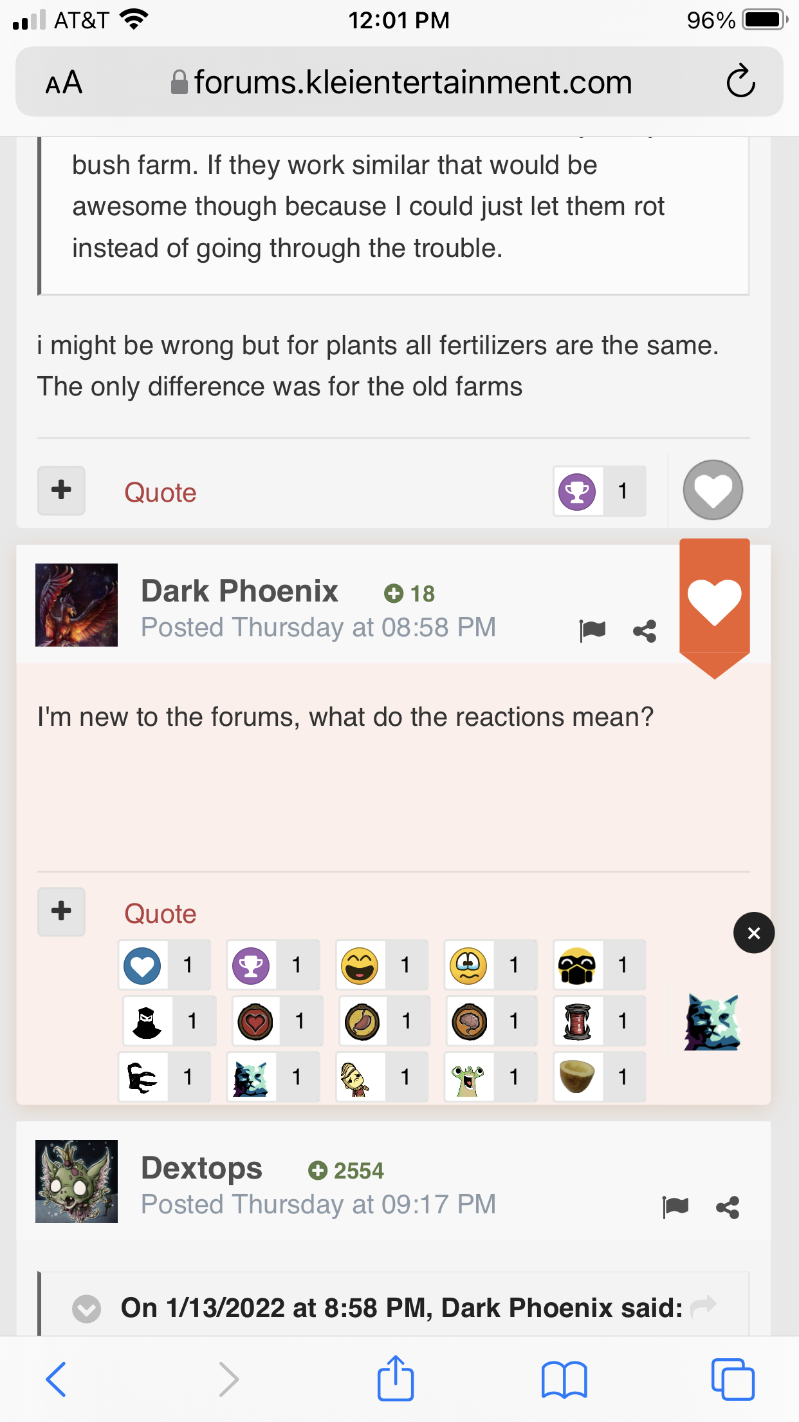799x1422 pixels.
Task: Select the red thread spool reaction
Action: (578, 1021)
